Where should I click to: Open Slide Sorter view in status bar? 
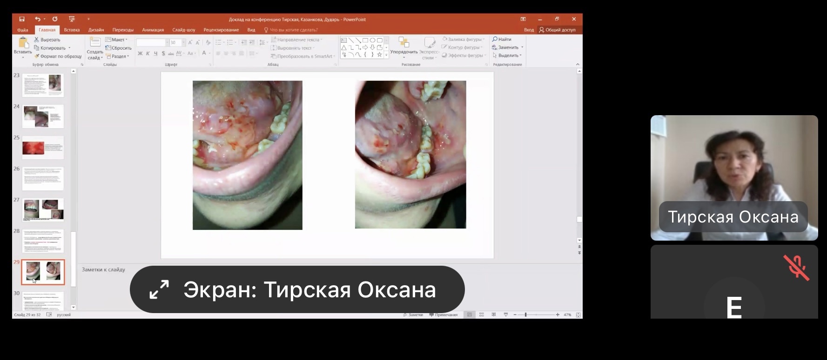[482, 314]
